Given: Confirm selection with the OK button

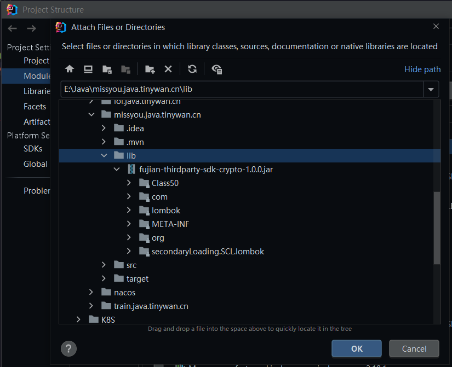Looking at the screenshot, I should pos(356,348).
